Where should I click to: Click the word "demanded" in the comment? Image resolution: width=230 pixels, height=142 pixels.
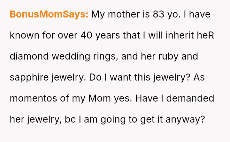(x=189, y=98)
